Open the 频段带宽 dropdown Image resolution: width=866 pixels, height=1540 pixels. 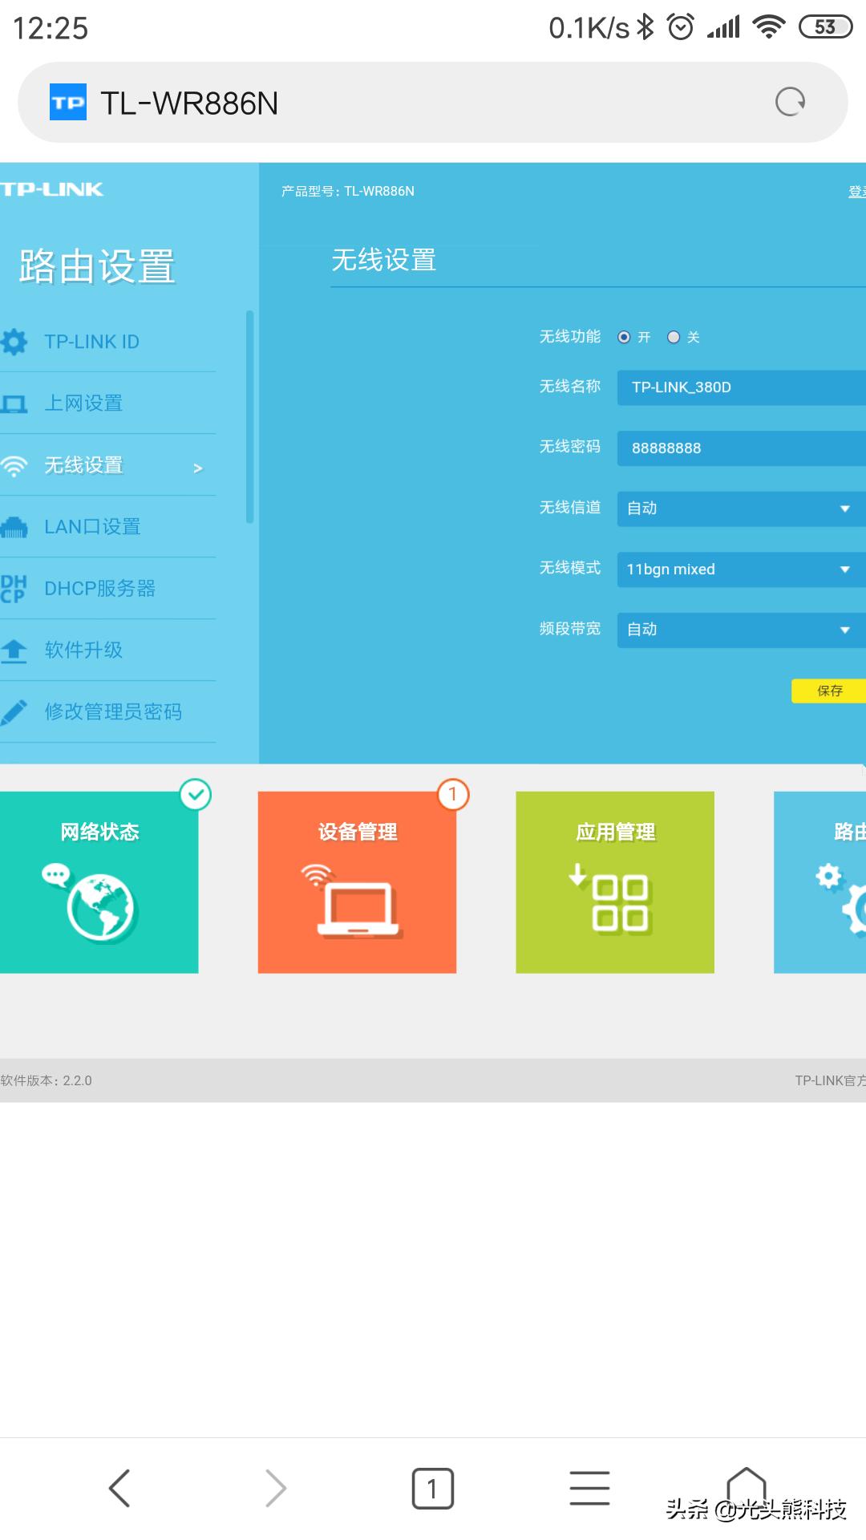[x=742, y=630]
